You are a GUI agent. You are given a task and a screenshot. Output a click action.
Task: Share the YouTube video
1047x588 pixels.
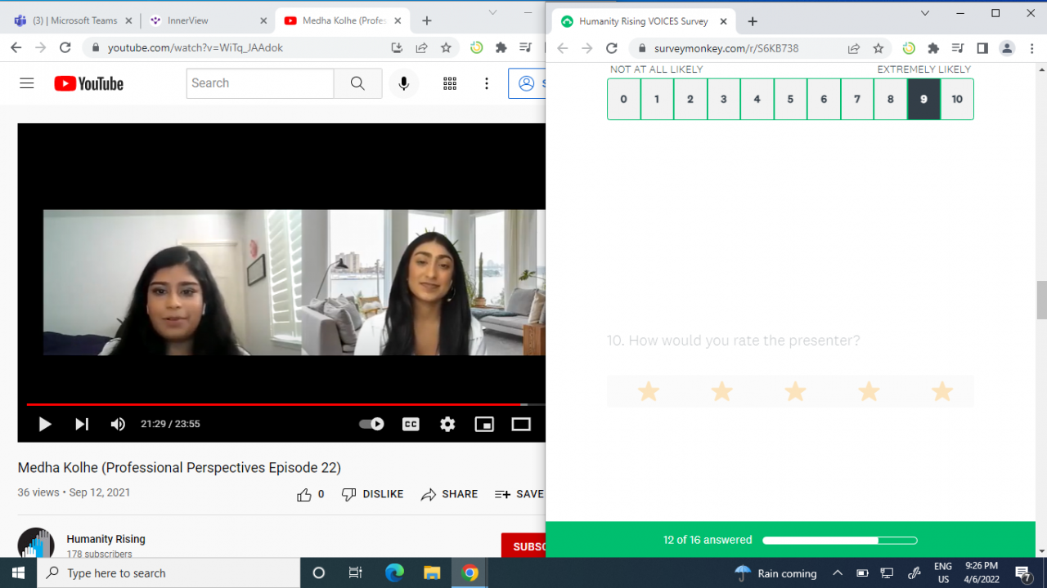click(449, 494)
